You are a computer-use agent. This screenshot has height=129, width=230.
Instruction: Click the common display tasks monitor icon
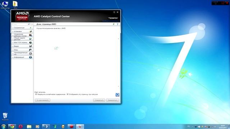pos(30,39)
